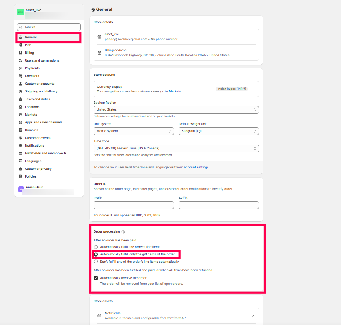Open the Time zone dropdown
This screenshot has width=341, height=325.
point(176,149)
